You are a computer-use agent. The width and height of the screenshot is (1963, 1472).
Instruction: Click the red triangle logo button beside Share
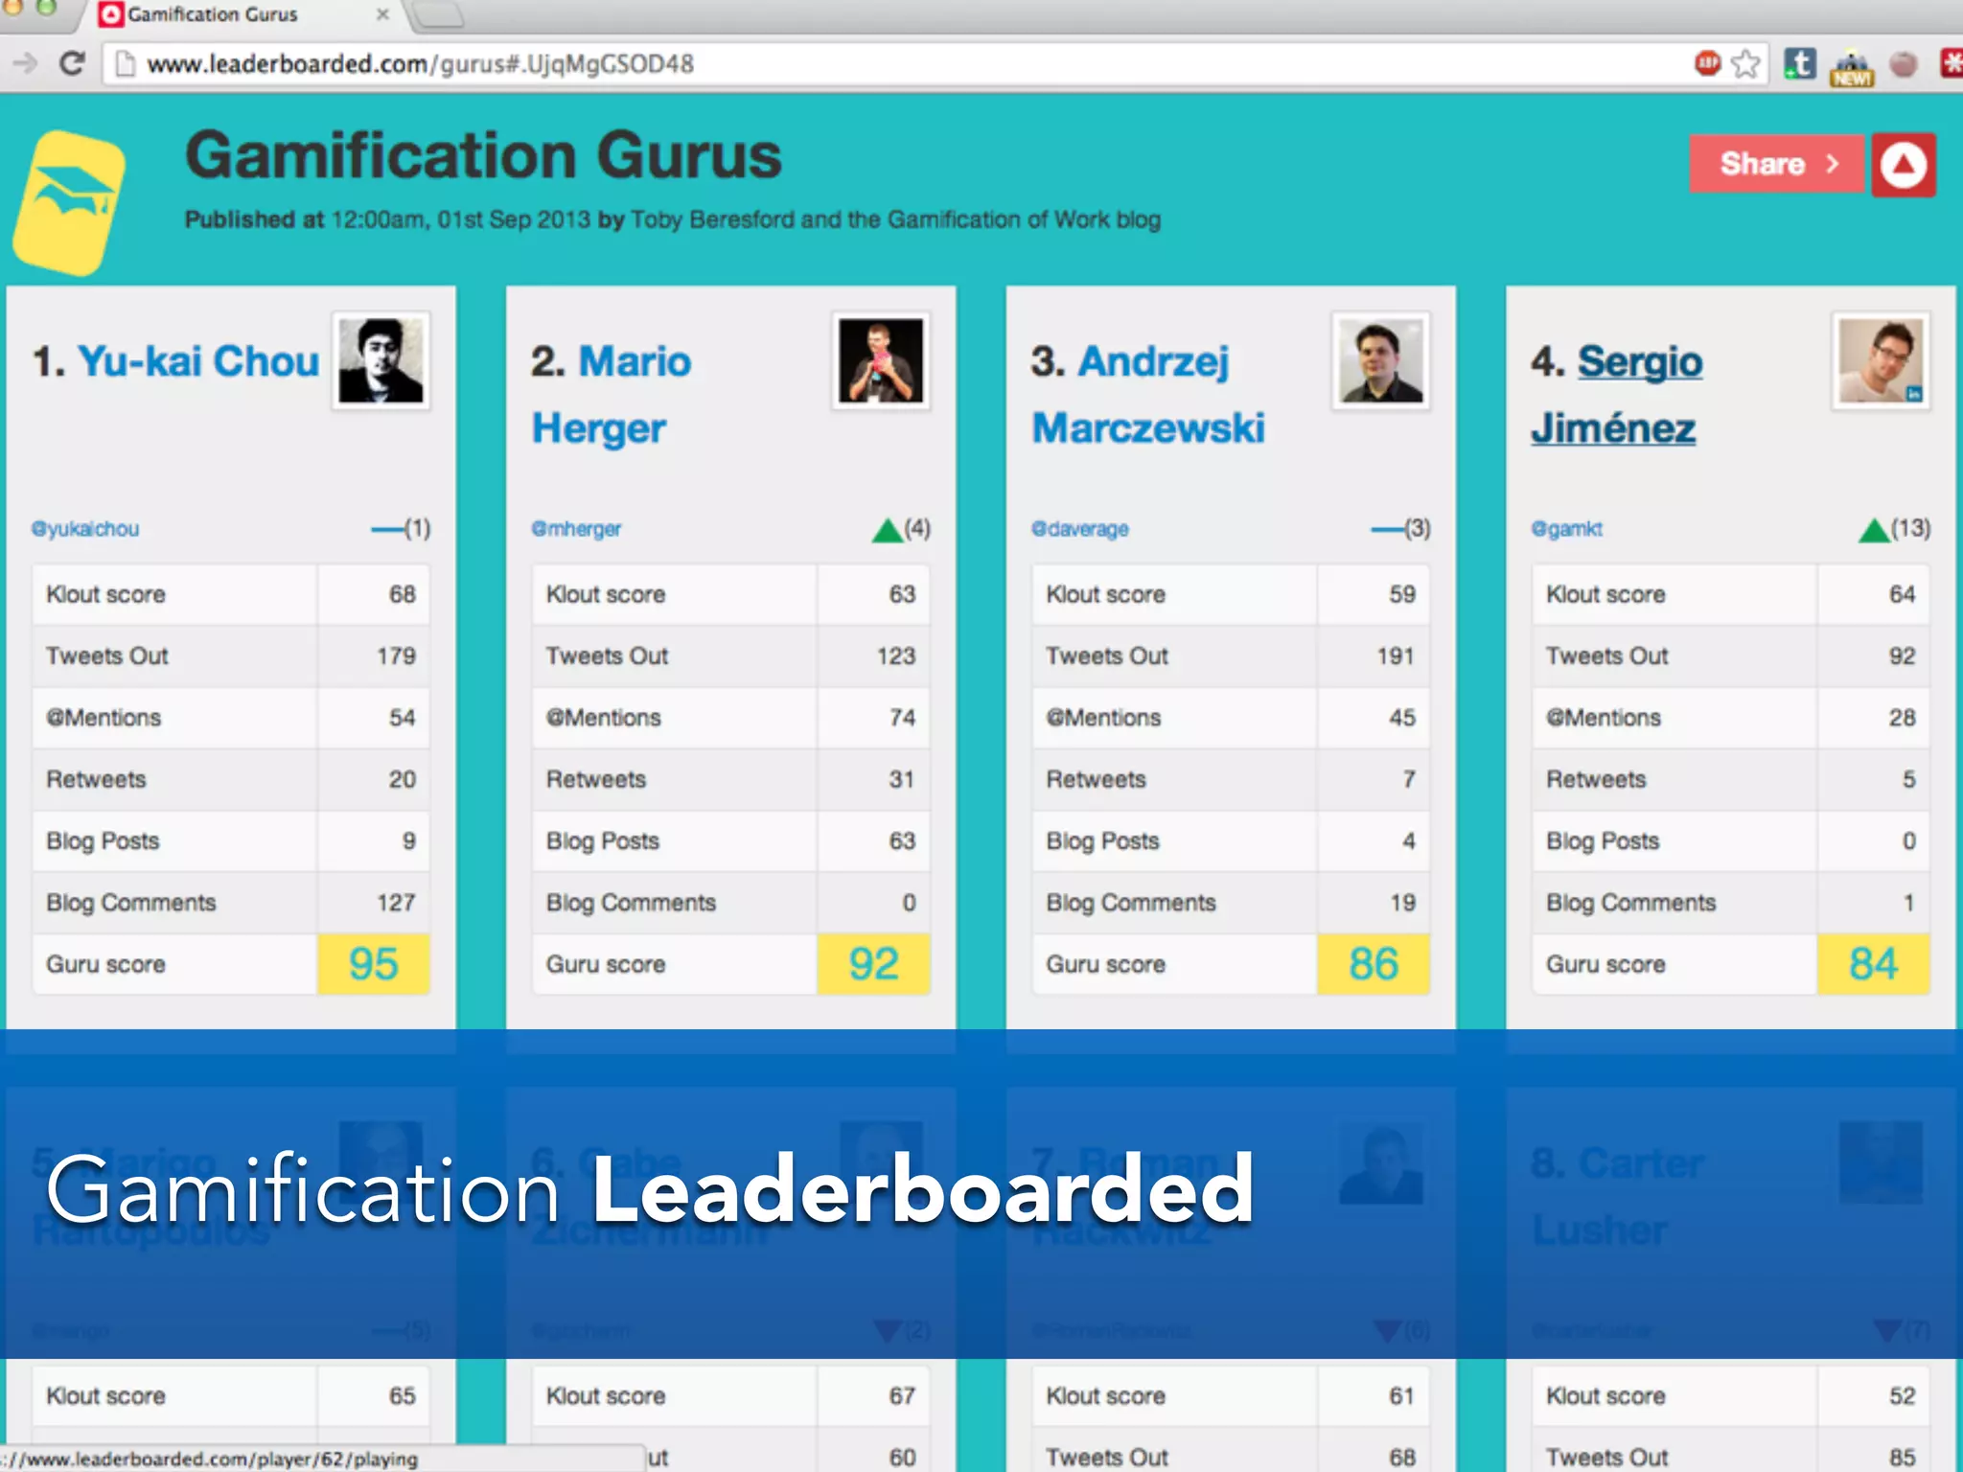point(1904,165)
